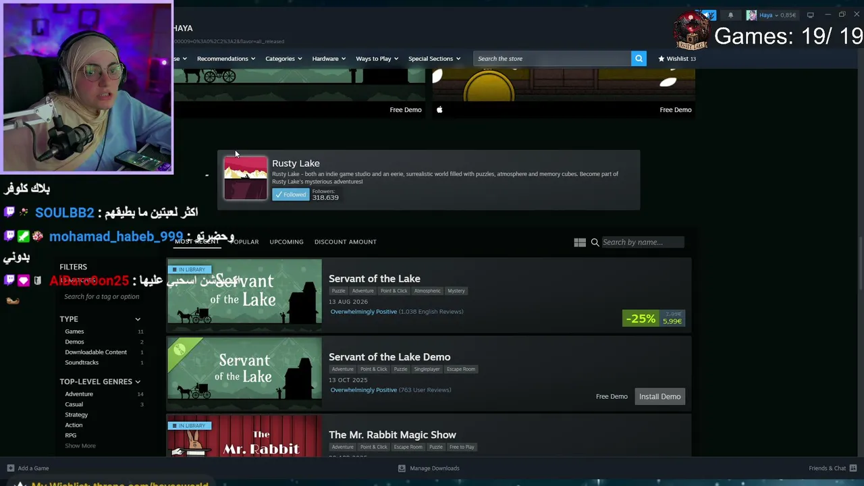Image resolution: width=864 pixels, height=486 pixels.
Task: Open The Mr. Rabbit Magic Show thumbnail
Action: 244,436
